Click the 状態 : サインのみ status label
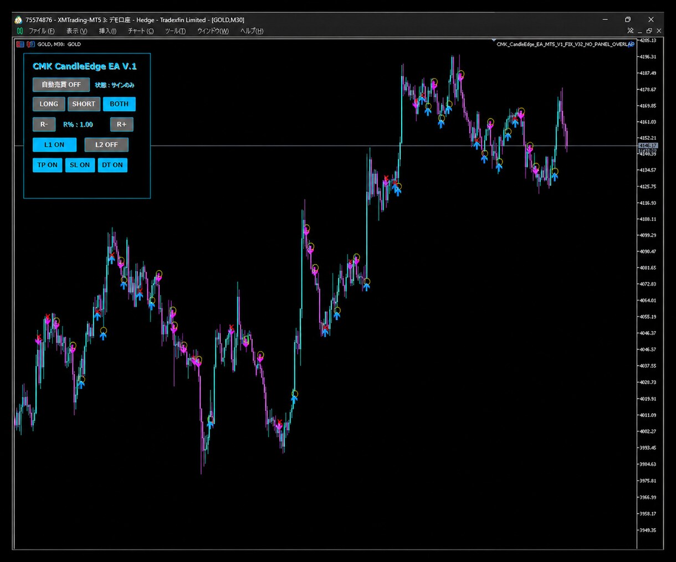Image resolution: width=676 pixels, height=562 pixels. click(x=115, y=85)
